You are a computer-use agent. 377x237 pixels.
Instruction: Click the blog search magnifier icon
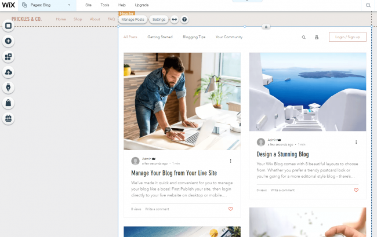304,37
